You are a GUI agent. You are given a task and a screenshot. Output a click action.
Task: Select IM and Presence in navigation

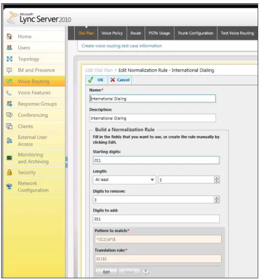tap(37, 70)
